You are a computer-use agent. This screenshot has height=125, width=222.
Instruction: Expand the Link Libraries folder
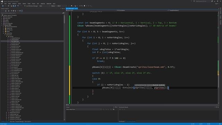pos(3,30)
